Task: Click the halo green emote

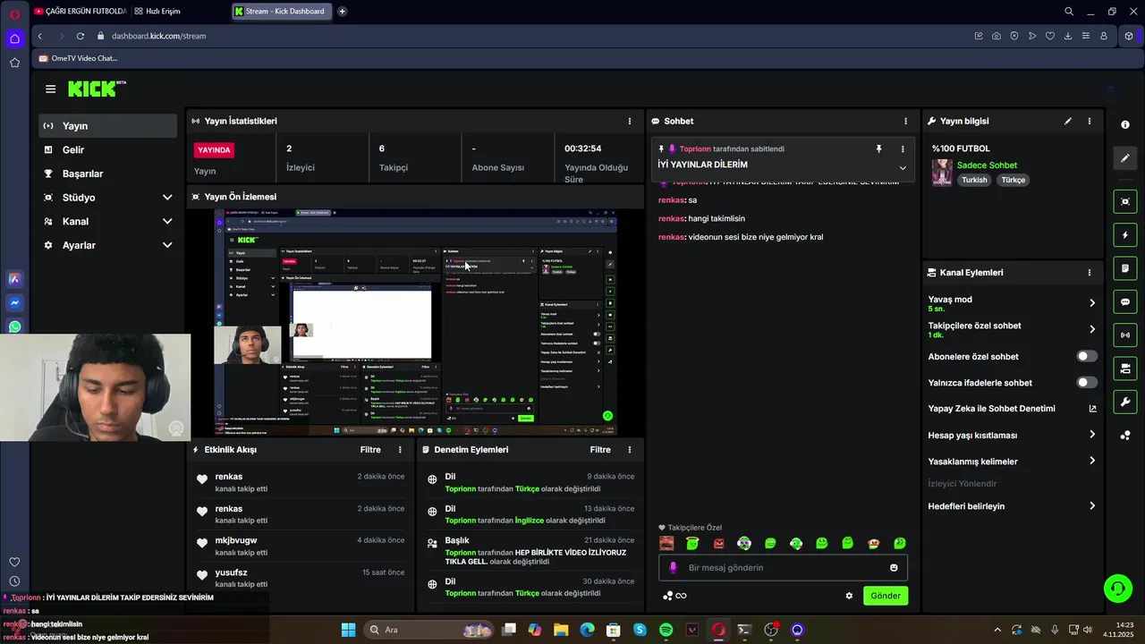Action: pyautogui.click(x=692, y=543)
